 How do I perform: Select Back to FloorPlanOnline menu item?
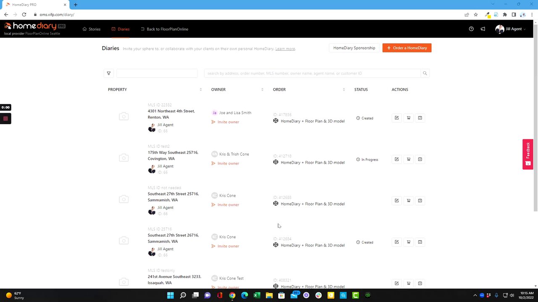tap(164, 29)
